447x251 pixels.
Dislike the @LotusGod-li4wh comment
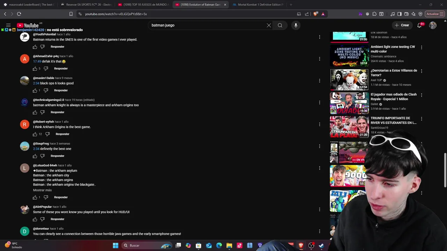46,197
